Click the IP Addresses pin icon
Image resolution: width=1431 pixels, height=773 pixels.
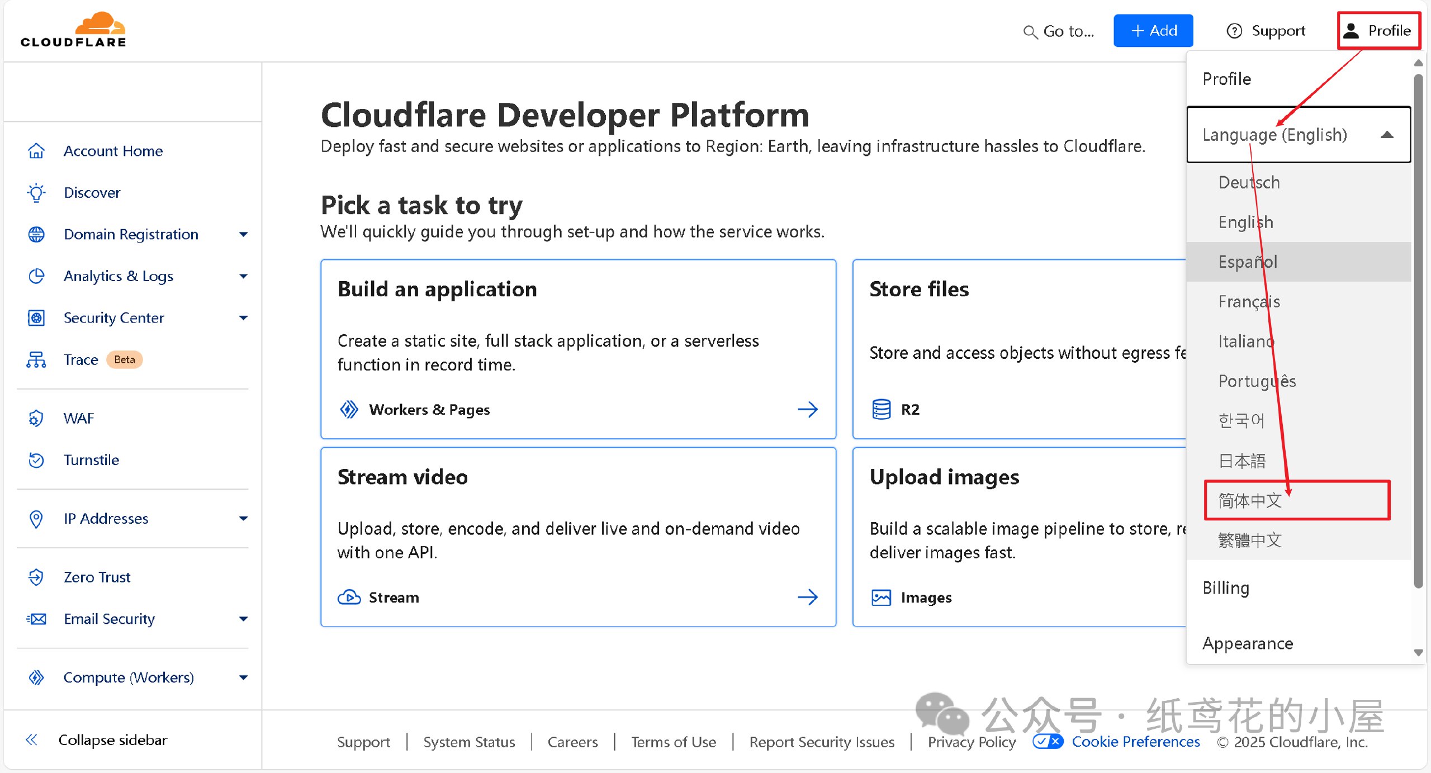pos(36,519)
